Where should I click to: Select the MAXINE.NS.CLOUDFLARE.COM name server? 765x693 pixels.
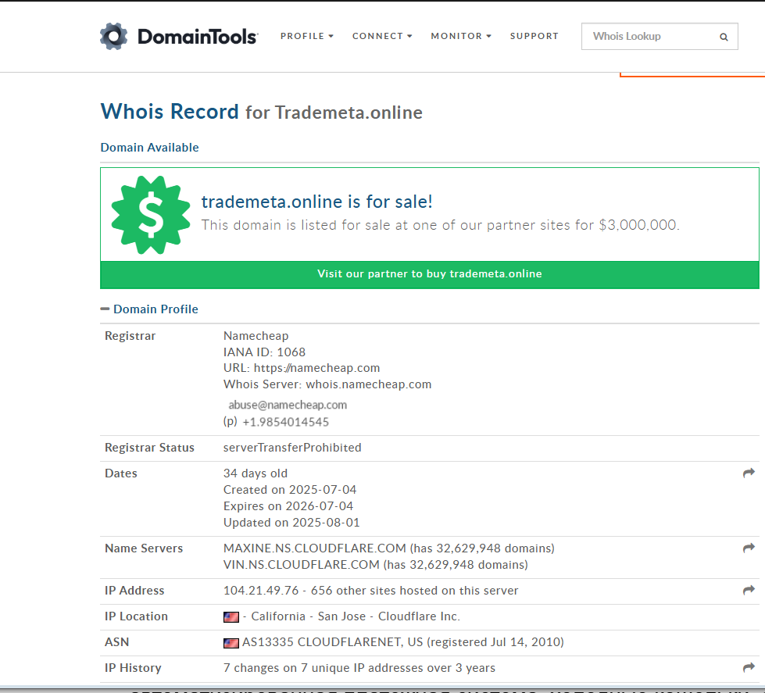pos(315,548)
